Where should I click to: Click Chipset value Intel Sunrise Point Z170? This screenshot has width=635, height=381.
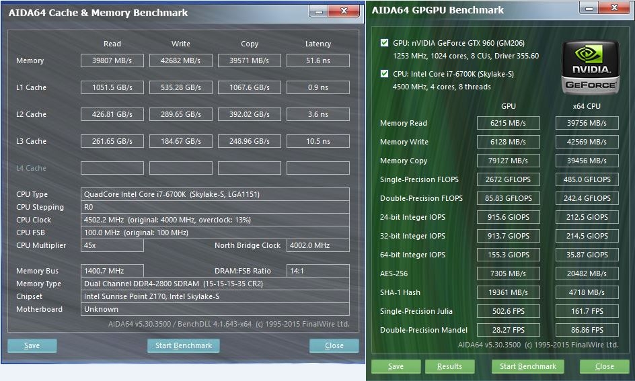215,296
